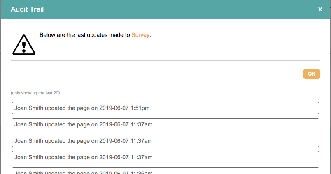Click the date 2019-06-07 in the 1:51pm entry
331x174 pixels.
tap(114, 108)
